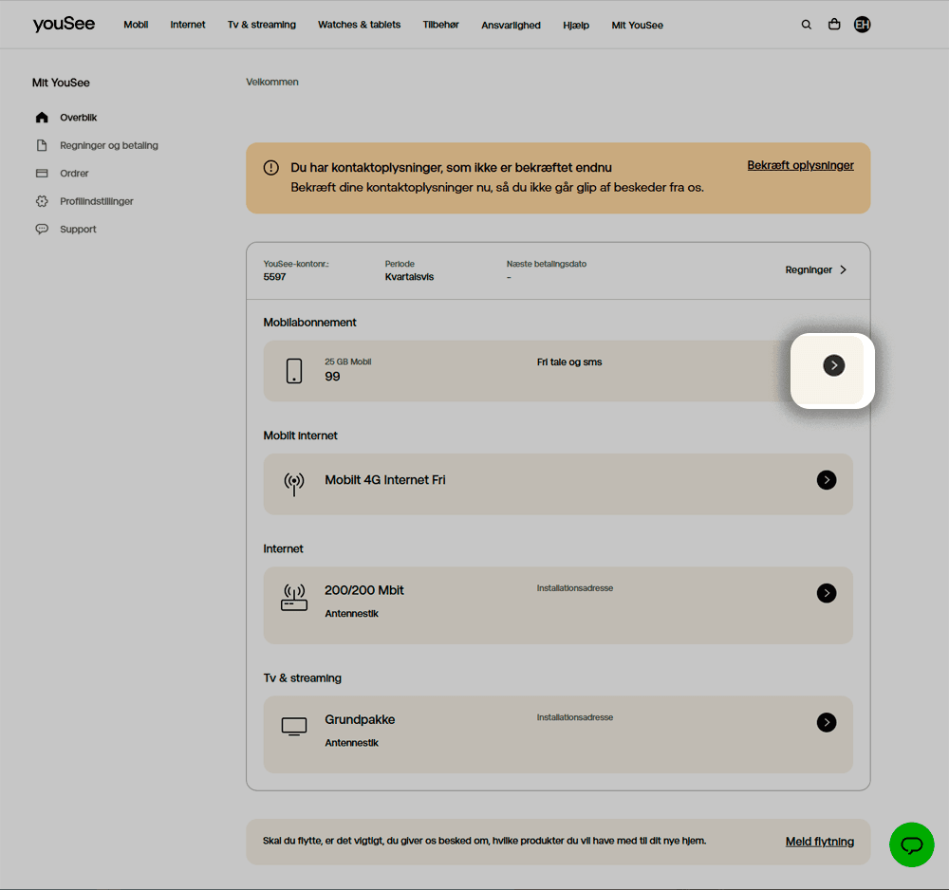Expand the Grundpakke TV package arrow
Viewport: 949px width, 890px height.
click(827, 723)
